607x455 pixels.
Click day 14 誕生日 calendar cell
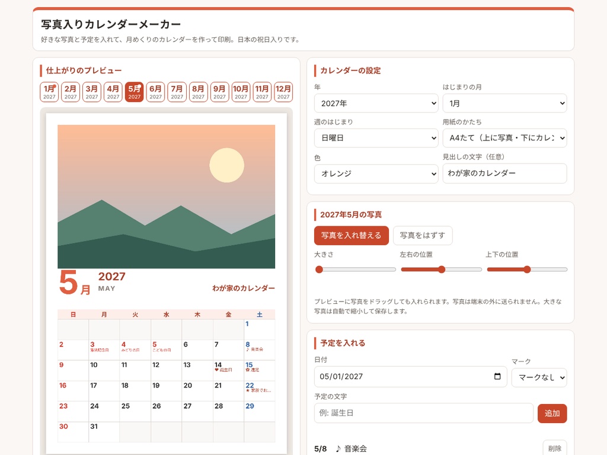[x=228, y=370]
